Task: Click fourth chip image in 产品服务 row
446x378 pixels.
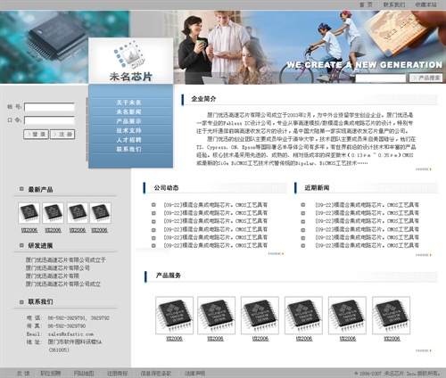Action: 303,316
